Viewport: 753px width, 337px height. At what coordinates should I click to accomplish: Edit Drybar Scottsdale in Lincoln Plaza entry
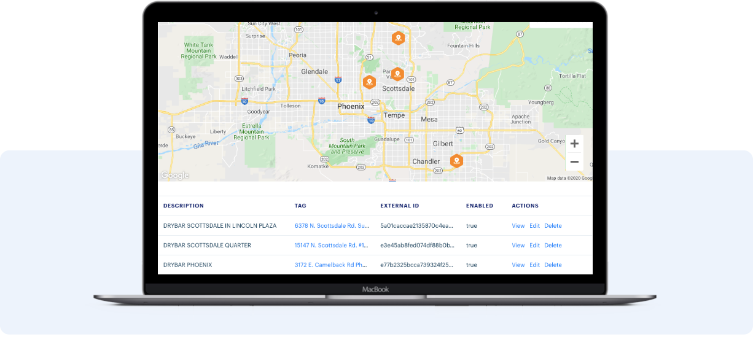pyautogui.click(x=534, y=226)
